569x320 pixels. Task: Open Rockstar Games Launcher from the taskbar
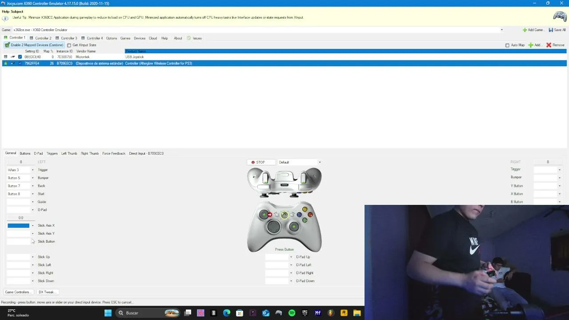point(344,313)
